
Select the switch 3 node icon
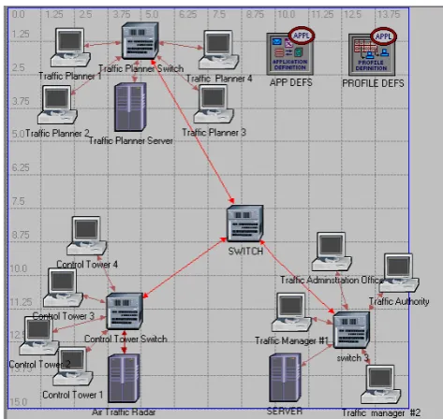point(351,330)
